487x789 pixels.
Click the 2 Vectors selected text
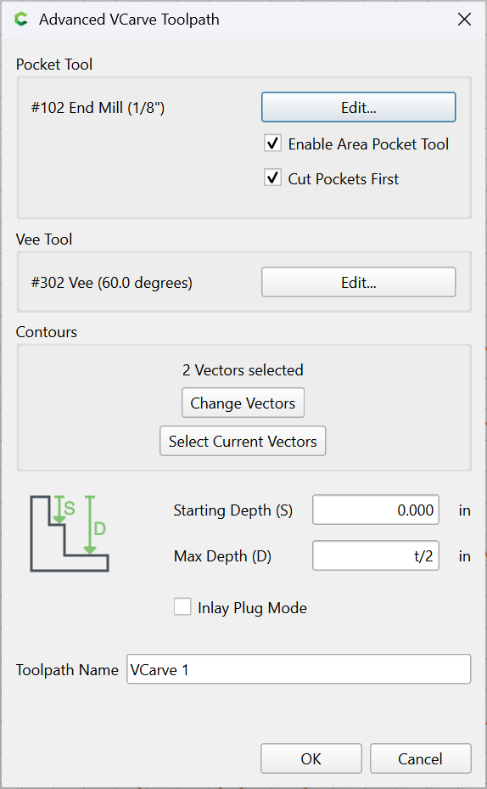point(243,370)
